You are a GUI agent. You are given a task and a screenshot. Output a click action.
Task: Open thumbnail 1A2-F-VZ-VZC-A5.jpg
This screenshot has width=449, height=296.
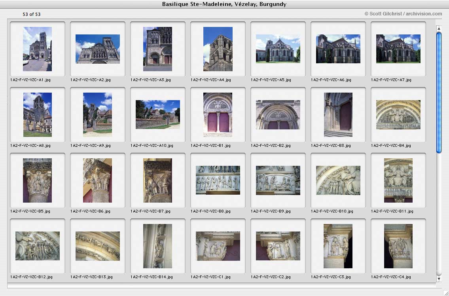pyautogui.click(x=278, y=49)
